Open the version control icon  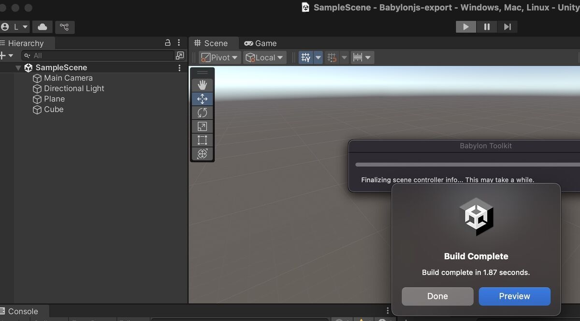click(x=64, y=27)
